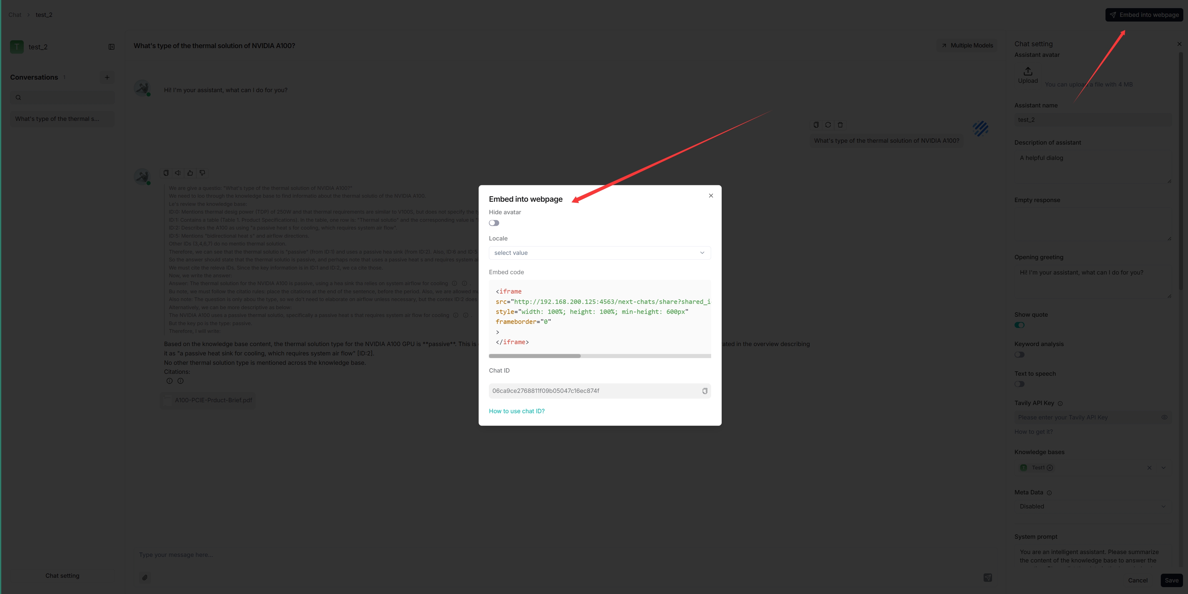Click the Tavily API Key info icon
Viewport: 1188px width, 594px height.
(1060, 404)
